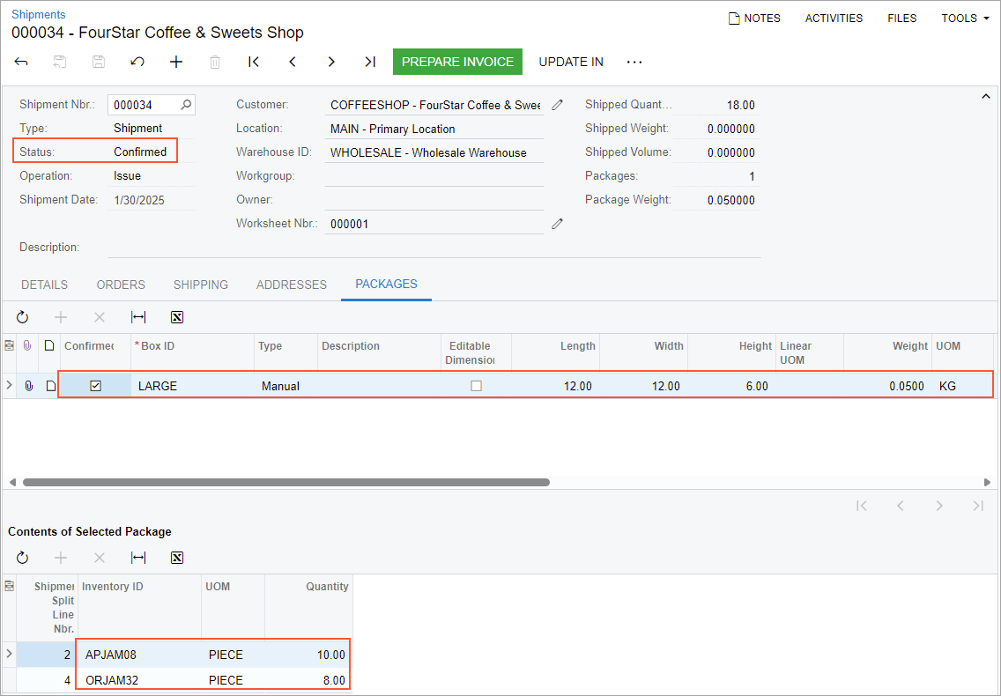The image size is (1001, 696).
Task: Refresh the Packages grid
Action: tap(22, 317)
